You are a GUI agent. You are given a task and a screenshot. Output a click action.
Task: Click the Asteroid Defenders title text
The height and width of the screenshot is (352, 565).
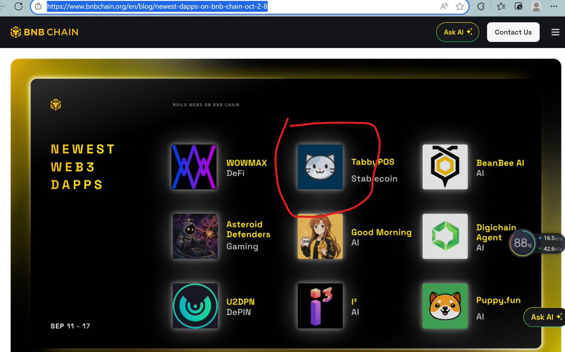tap(249, 229)
